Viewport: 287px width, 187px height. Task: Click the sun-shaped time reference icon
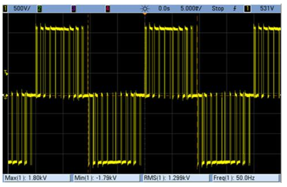[x=145, y=9]
